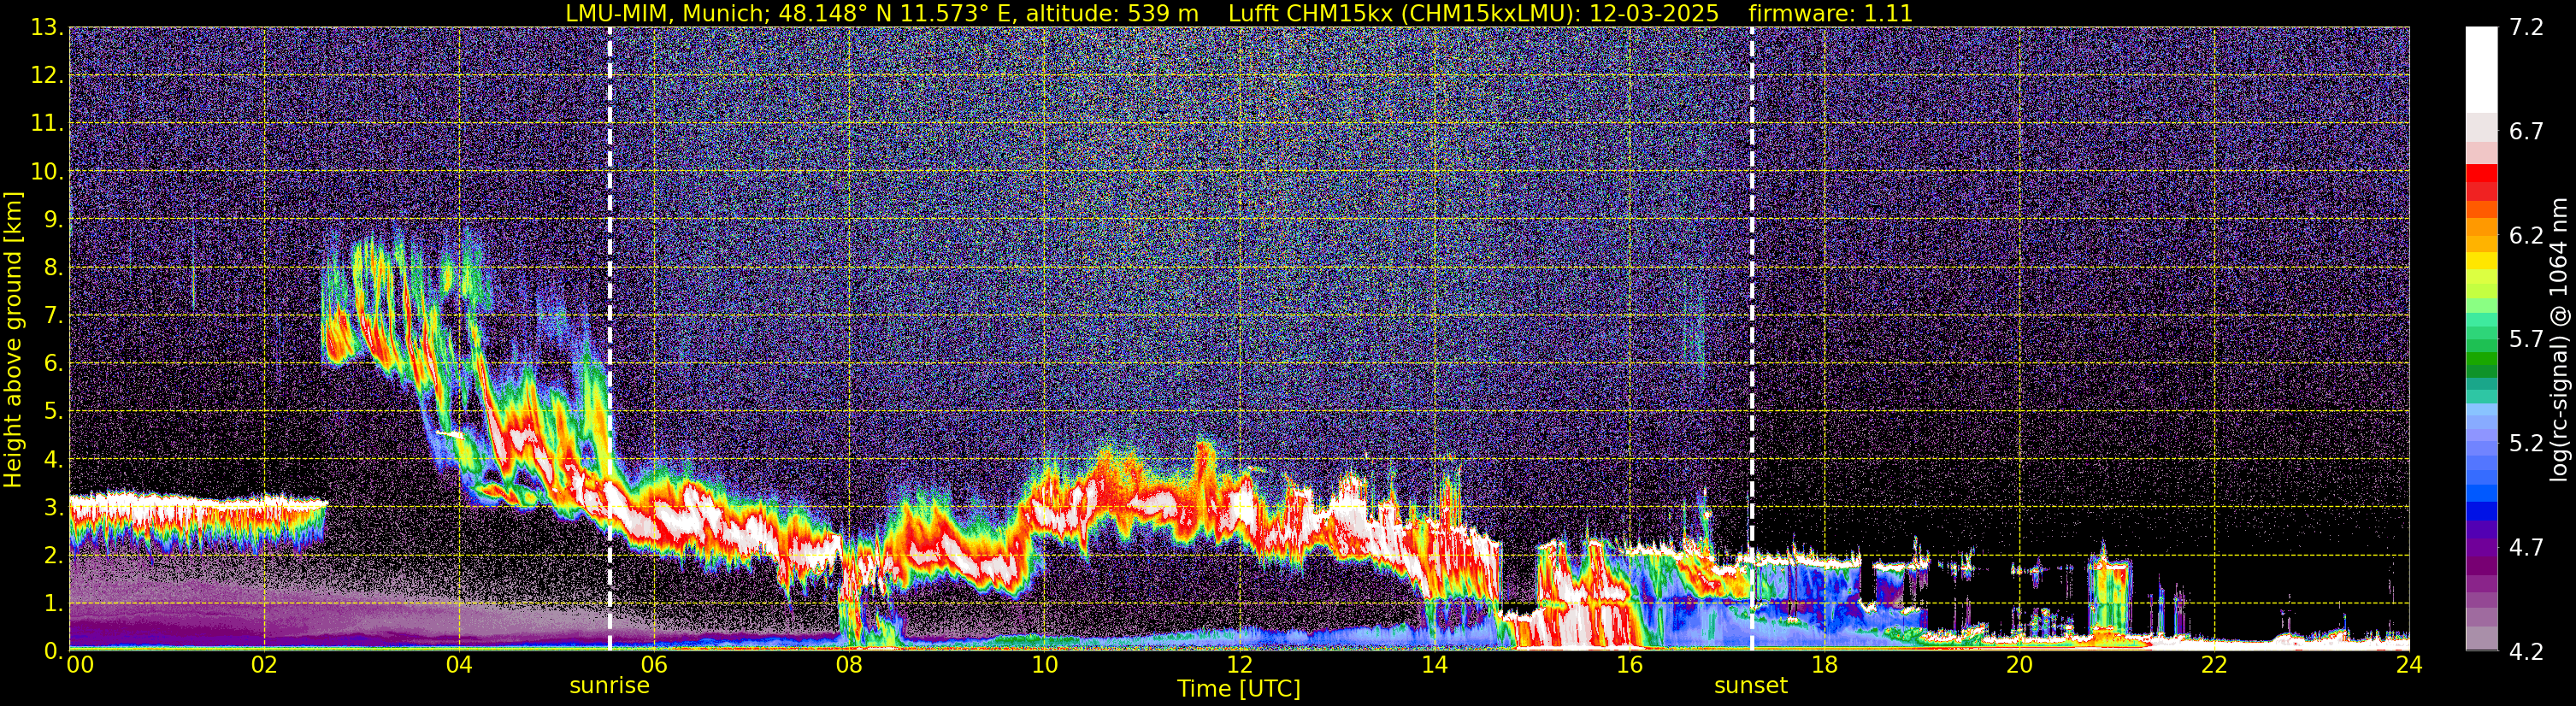2576x706 pixels.
Task: Click the time axis tick label '04'
Action: [x=459, y=665]
